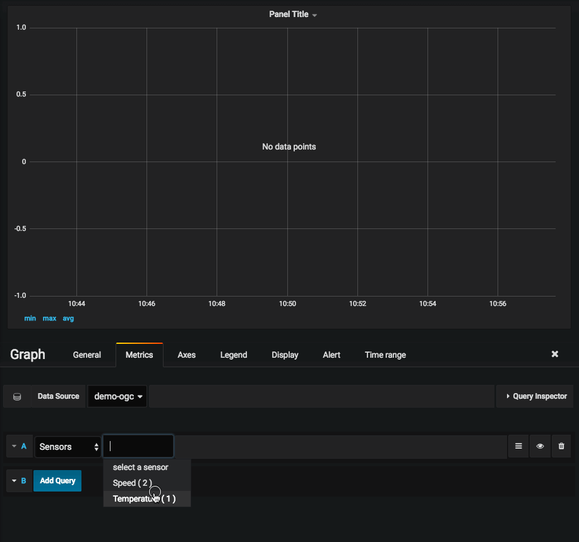
Task: Open the demo-ogc data source dropdown
Action: click(117, 397)
